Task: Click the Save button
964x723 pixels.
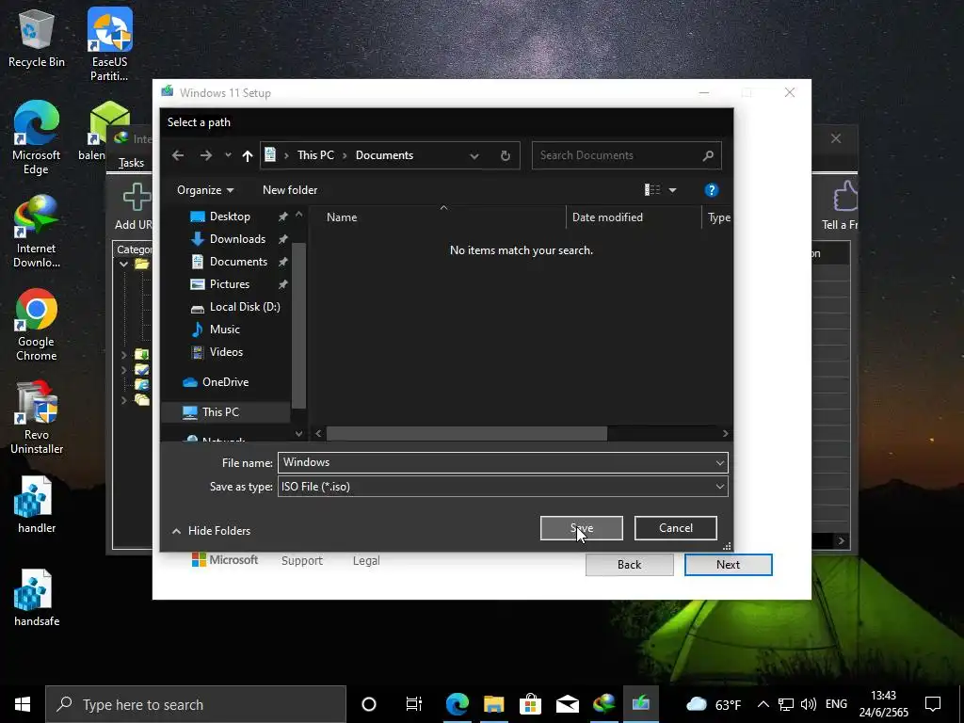Action: click(582, 528)
